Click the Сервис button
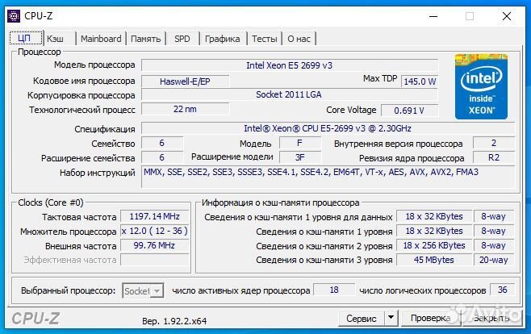531x334 pixels. tap(361, 319)
